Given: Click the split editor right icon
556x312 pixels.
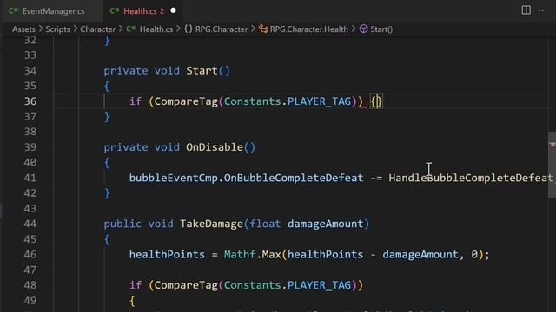Looking at the screenshot, I should [x=526, y=10].
